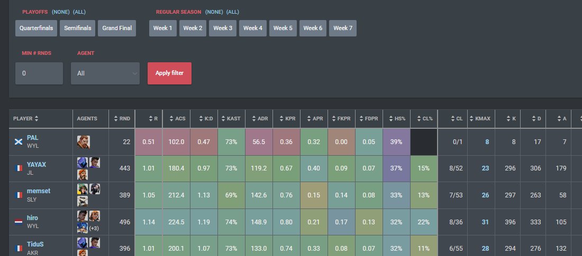Click PAL's red 0.51 rating cell
582x256 pixels.
pos(149,141)
